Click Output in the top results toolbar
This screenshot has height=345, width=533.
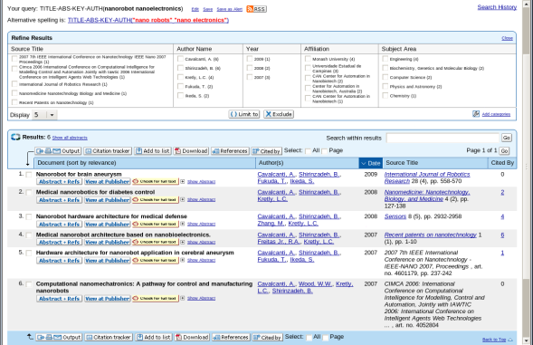point(58,150)
